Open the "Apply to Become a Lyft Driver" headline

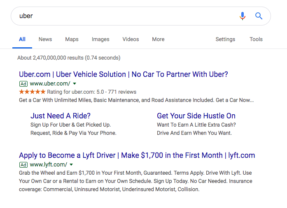[137, 155]
